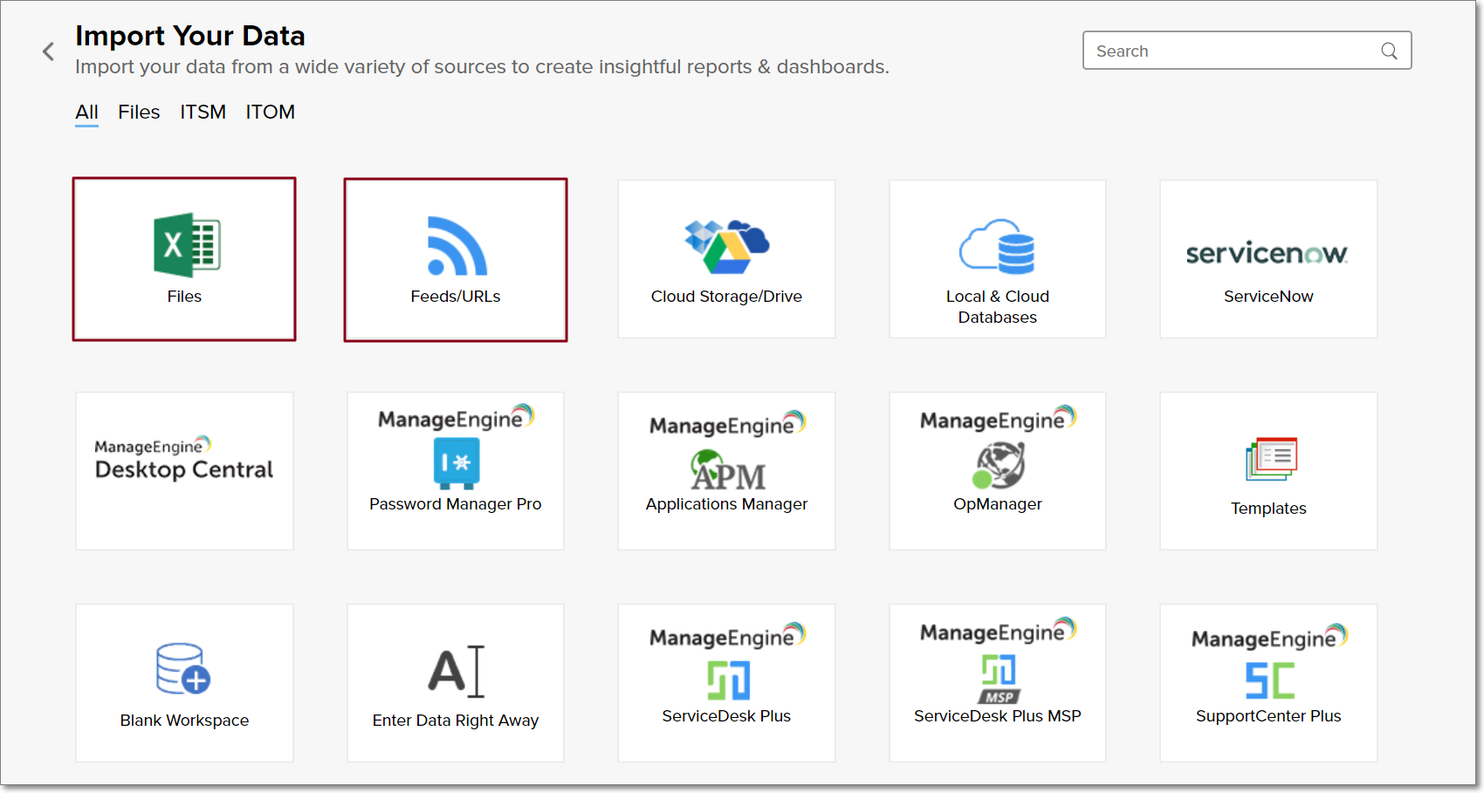Click the Blank Workspace label
The height and width of the screenshot is (793, 1484).
[184, 721]
